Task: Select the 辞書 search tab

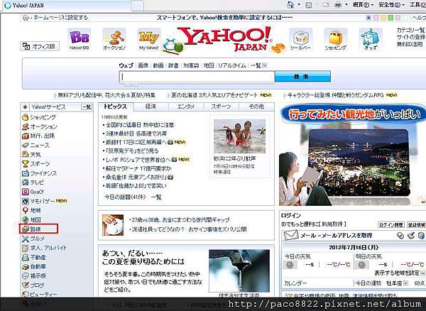Action: pyautogui.click(x=173, y=65)
